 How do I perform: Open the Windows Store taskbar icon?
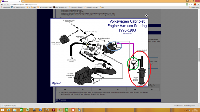pos(21,110)
